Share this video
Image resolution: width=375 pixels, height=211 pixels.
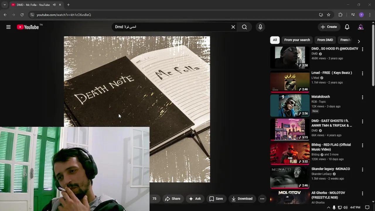pos(173,199)
